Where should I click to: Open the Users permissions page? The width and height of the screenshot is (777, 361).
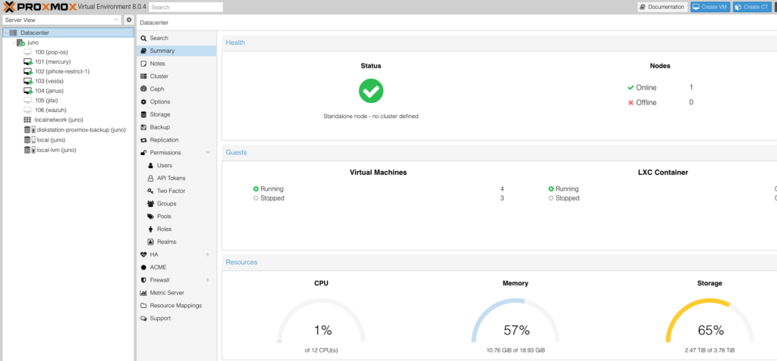coord(176,166)
